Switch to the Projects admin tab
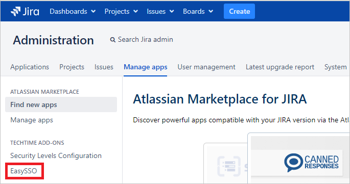 (72, 67)
